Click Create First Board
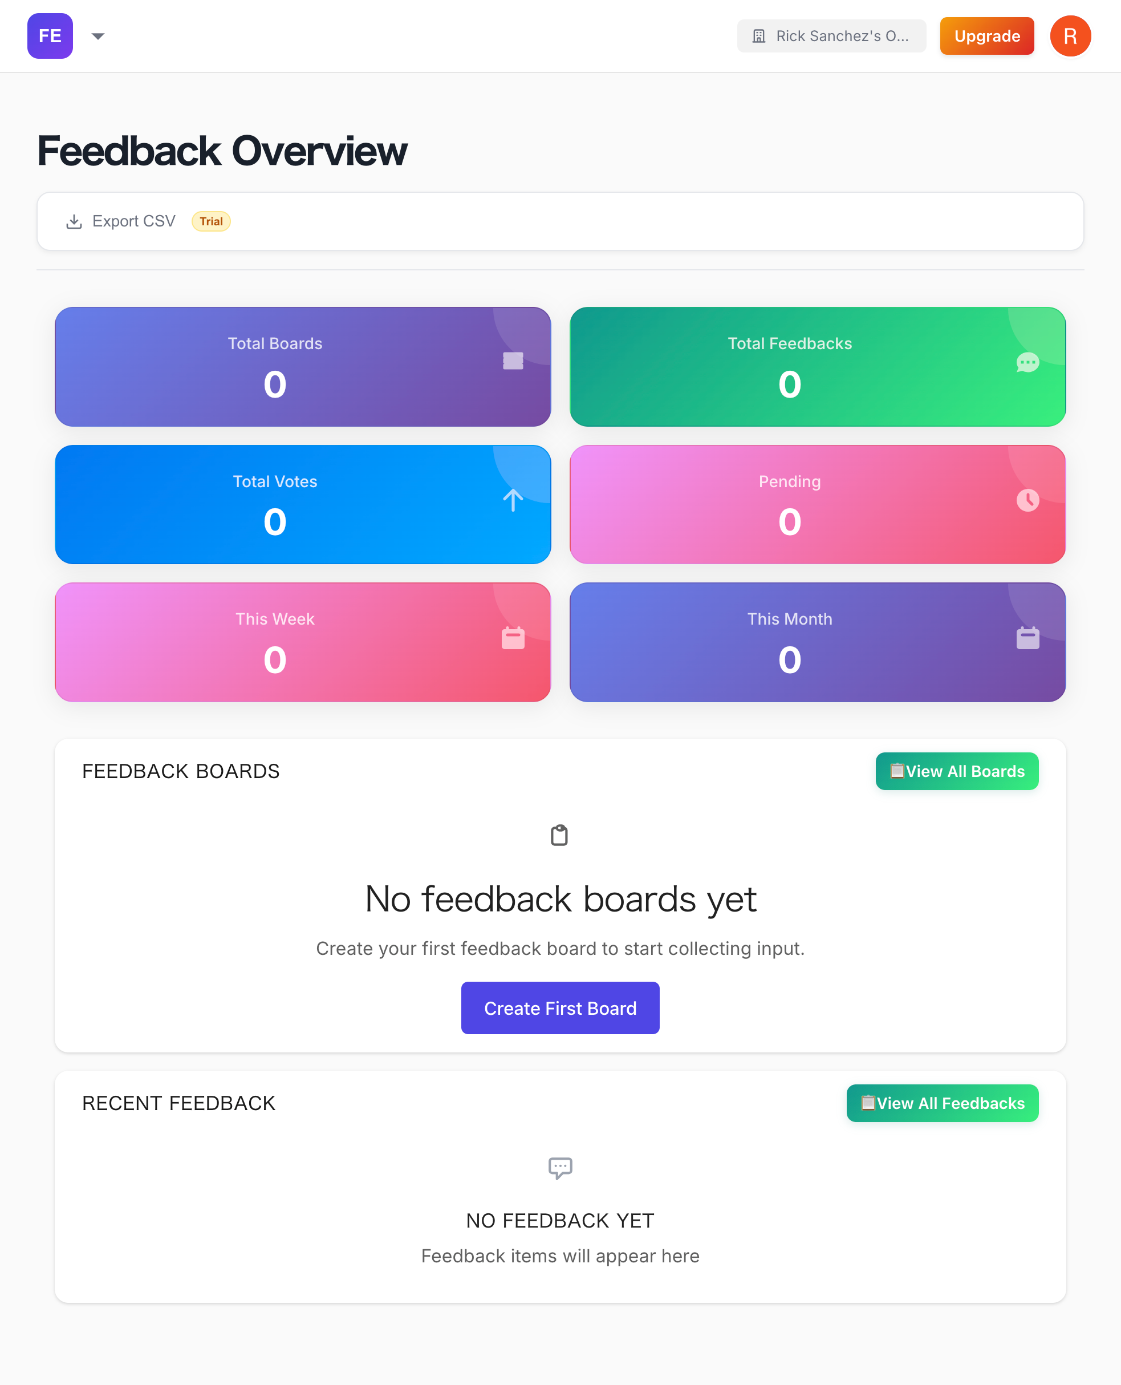Viewport: 1121px width, 1385px height. point(560,1008)
